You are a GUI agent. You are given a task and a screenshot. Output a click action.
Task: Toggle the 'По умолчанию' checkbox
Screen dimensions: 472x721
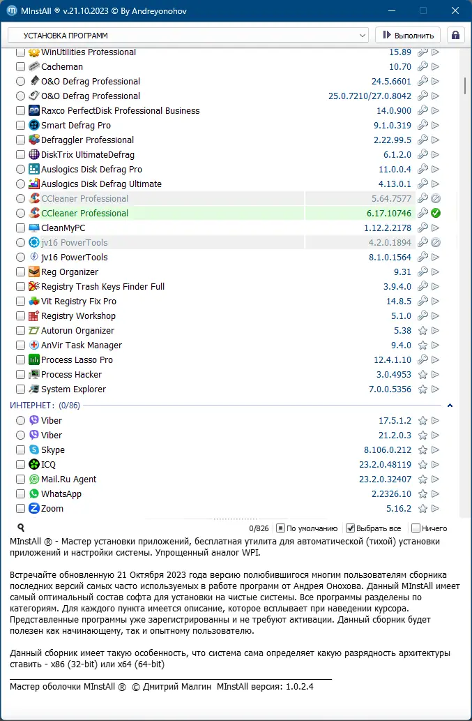(280, 528)
